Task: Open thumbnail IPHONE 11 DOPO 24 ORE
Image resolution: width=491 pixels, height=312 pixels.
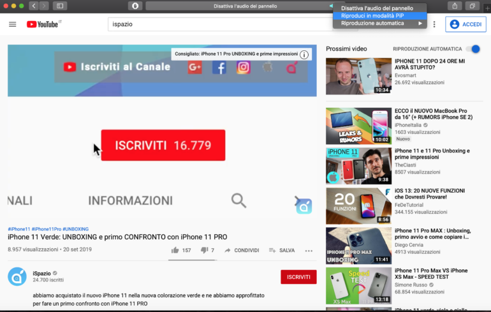Action: (x=358, y=76)
